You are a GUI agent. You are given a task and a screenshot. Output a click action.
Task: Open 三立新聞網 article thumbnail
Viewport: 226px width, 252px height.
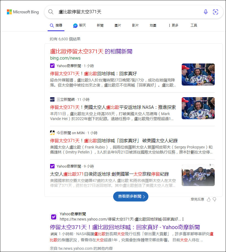(x=198, y=108)
